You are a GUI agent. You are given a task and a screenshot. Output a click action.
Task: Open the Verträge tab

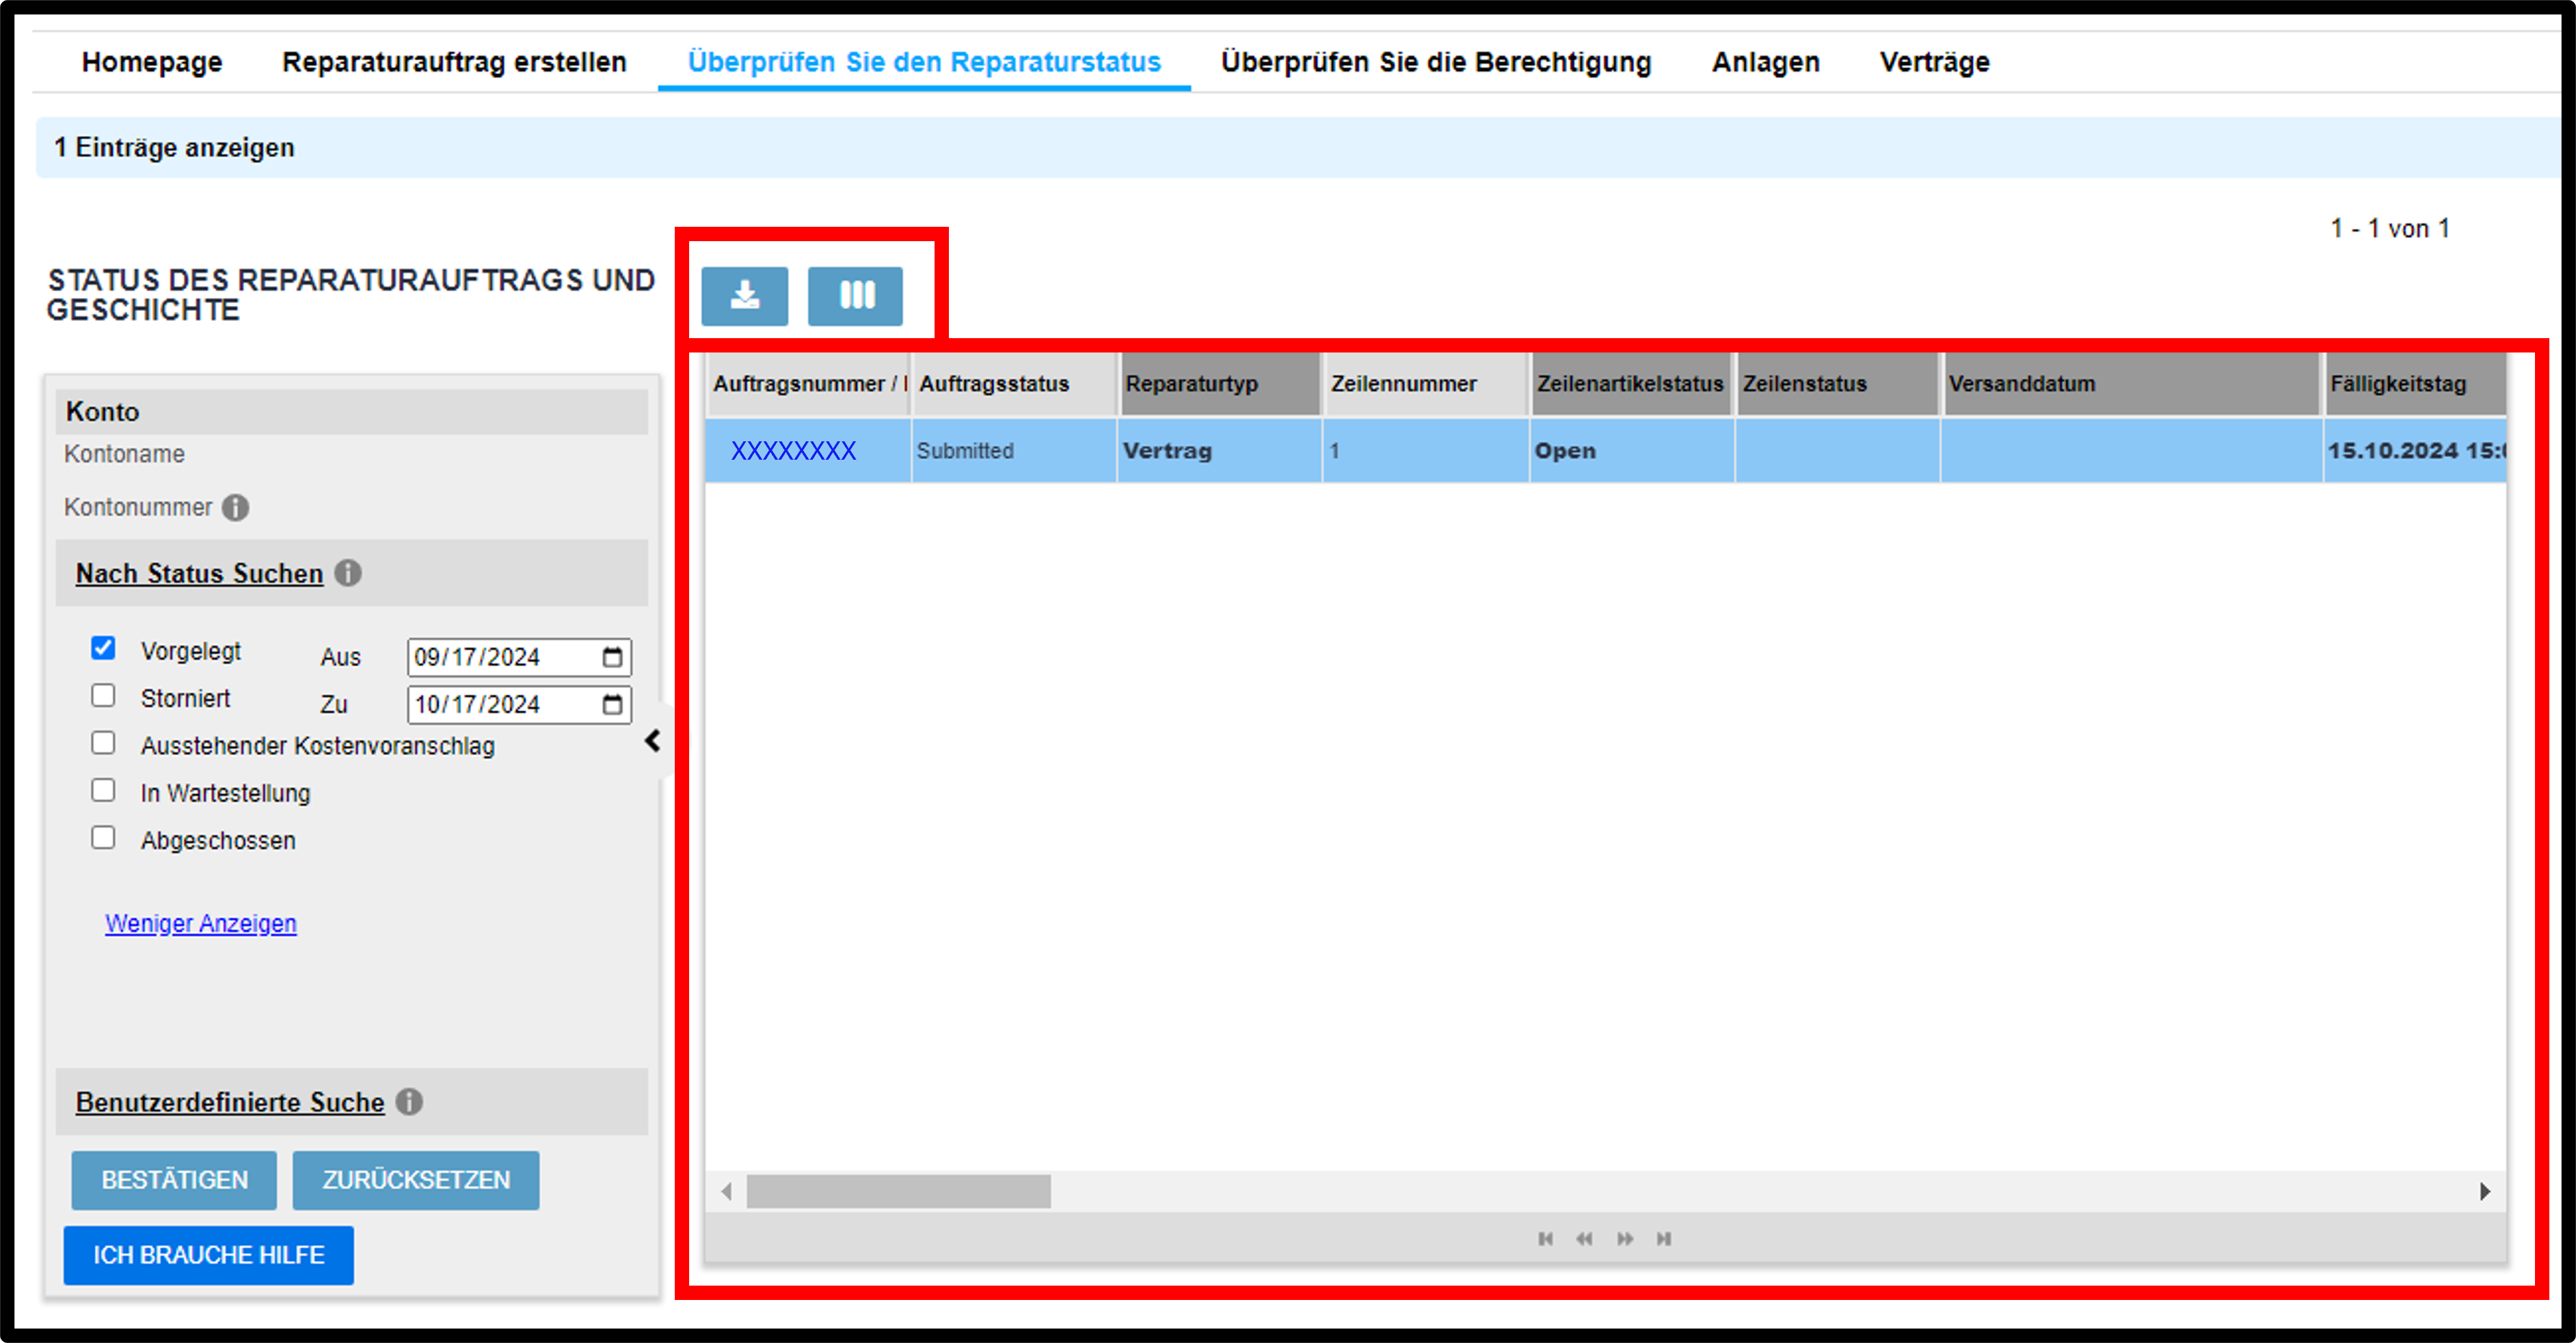[x=1934, y=62]
